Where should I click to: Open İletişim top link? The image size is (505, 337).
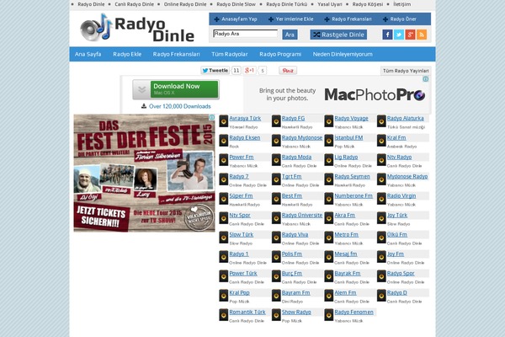pos(402,4)
